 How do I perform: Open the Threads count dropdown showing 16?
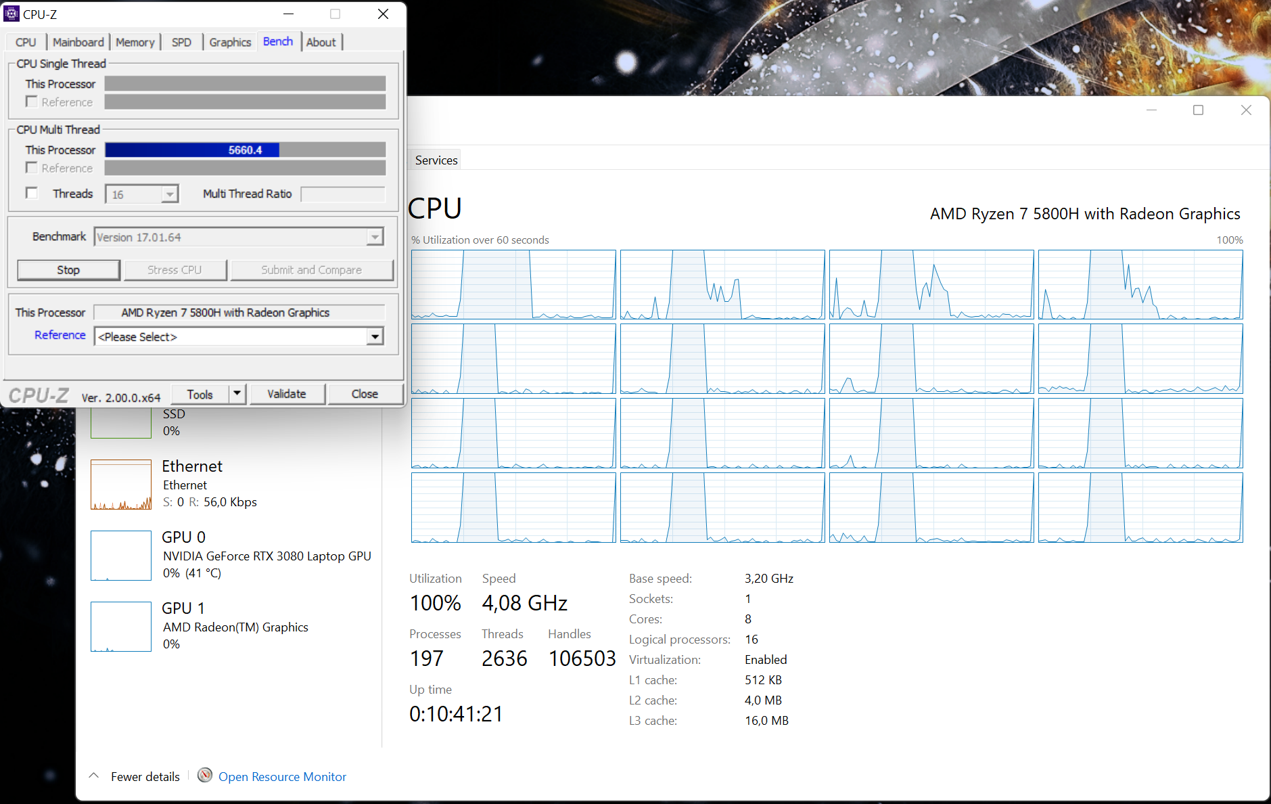[x=170, y=194]
